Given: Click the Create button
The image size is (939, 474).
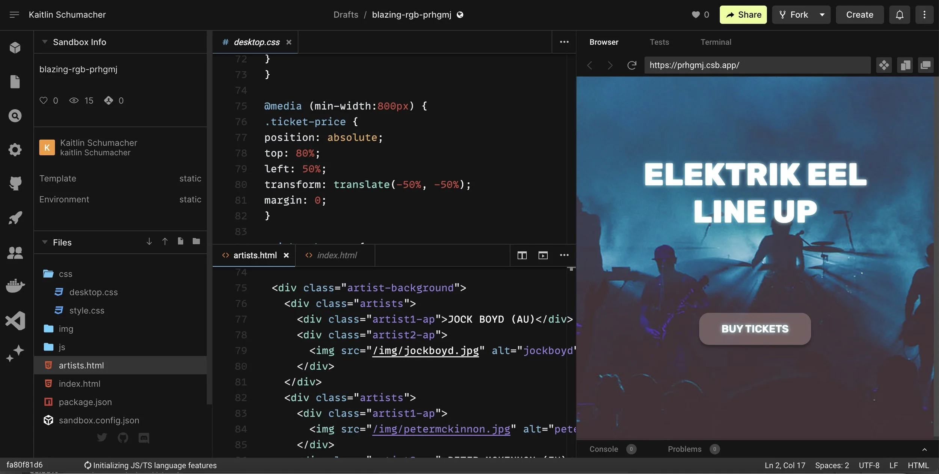Looking at the screenshot, I should tap(859, 15).
